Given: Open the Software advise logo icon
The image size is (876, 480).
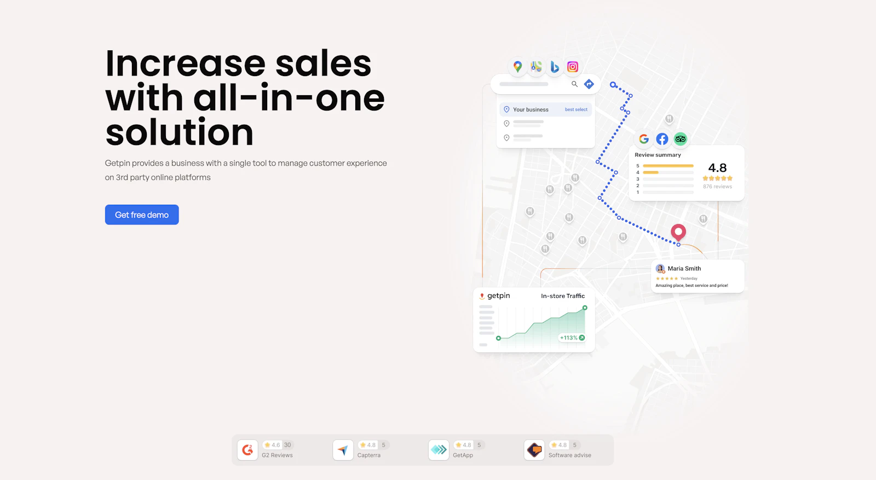Looking at the screenshot, I should point(534,450).
